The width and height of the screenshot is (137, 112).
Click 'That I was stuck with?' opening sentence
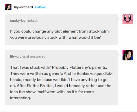click(x=31, y=67)
